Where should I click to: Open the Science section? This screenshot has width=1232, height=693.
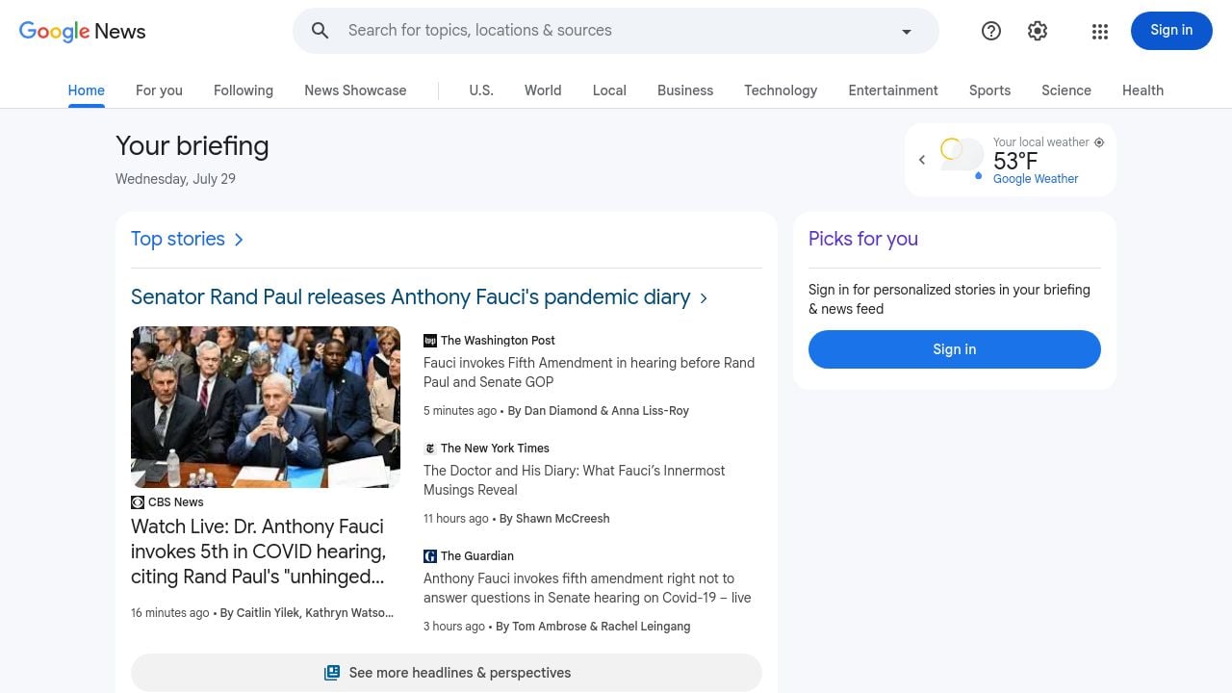coord(1066,90)
